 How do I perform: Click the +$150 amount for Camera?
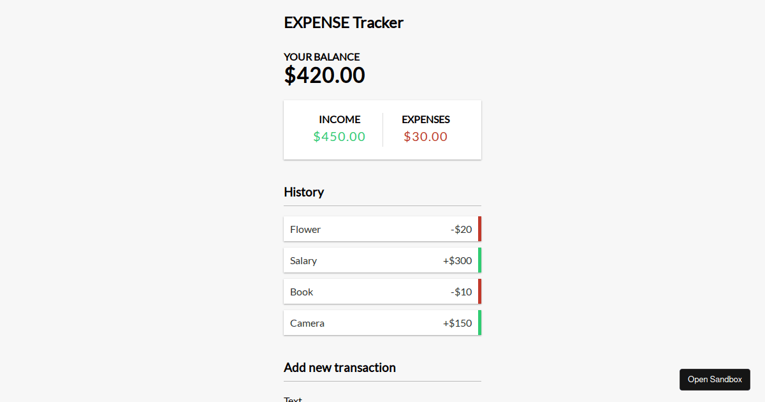click(x=458, y=323)
